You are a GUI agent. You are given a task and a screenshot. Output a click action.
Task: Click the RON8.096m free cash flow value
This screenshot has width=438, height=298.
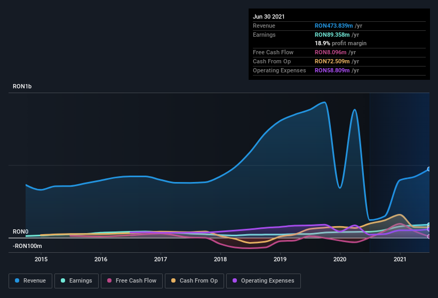pyautogui.click(x=330, y=52)
